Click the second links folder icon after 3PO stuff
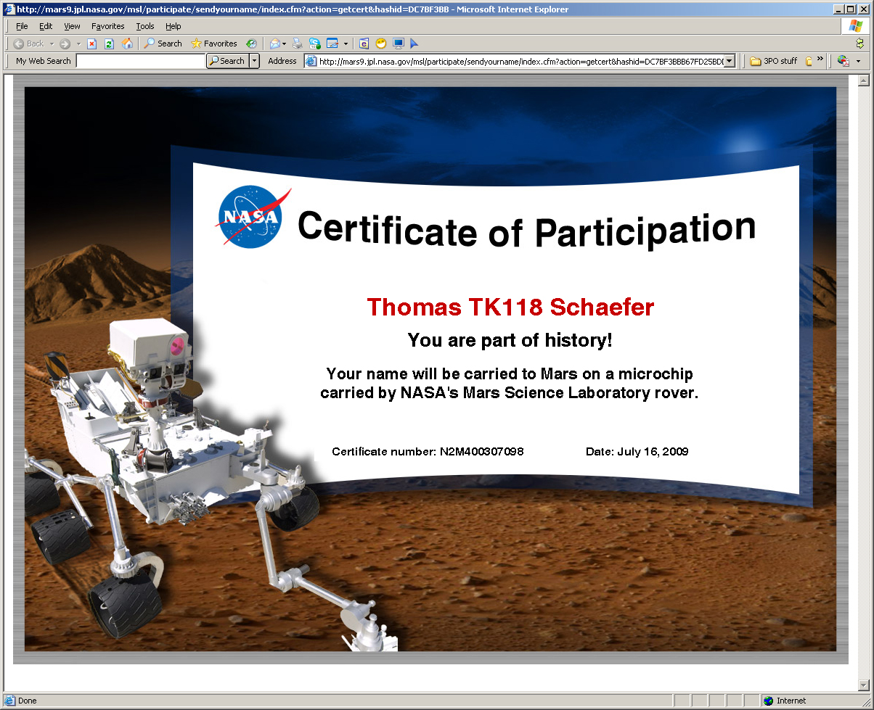874x710 pixels. tap(809, 62)
